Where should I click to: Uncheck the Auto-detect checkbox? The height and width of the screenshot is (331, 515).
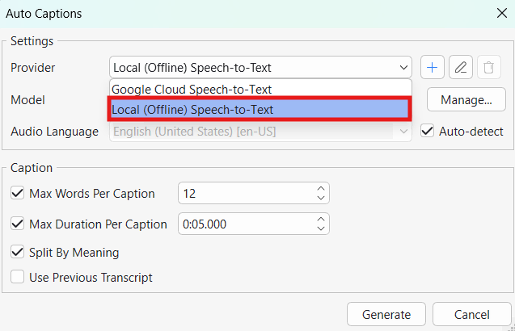tap(428, 132)
